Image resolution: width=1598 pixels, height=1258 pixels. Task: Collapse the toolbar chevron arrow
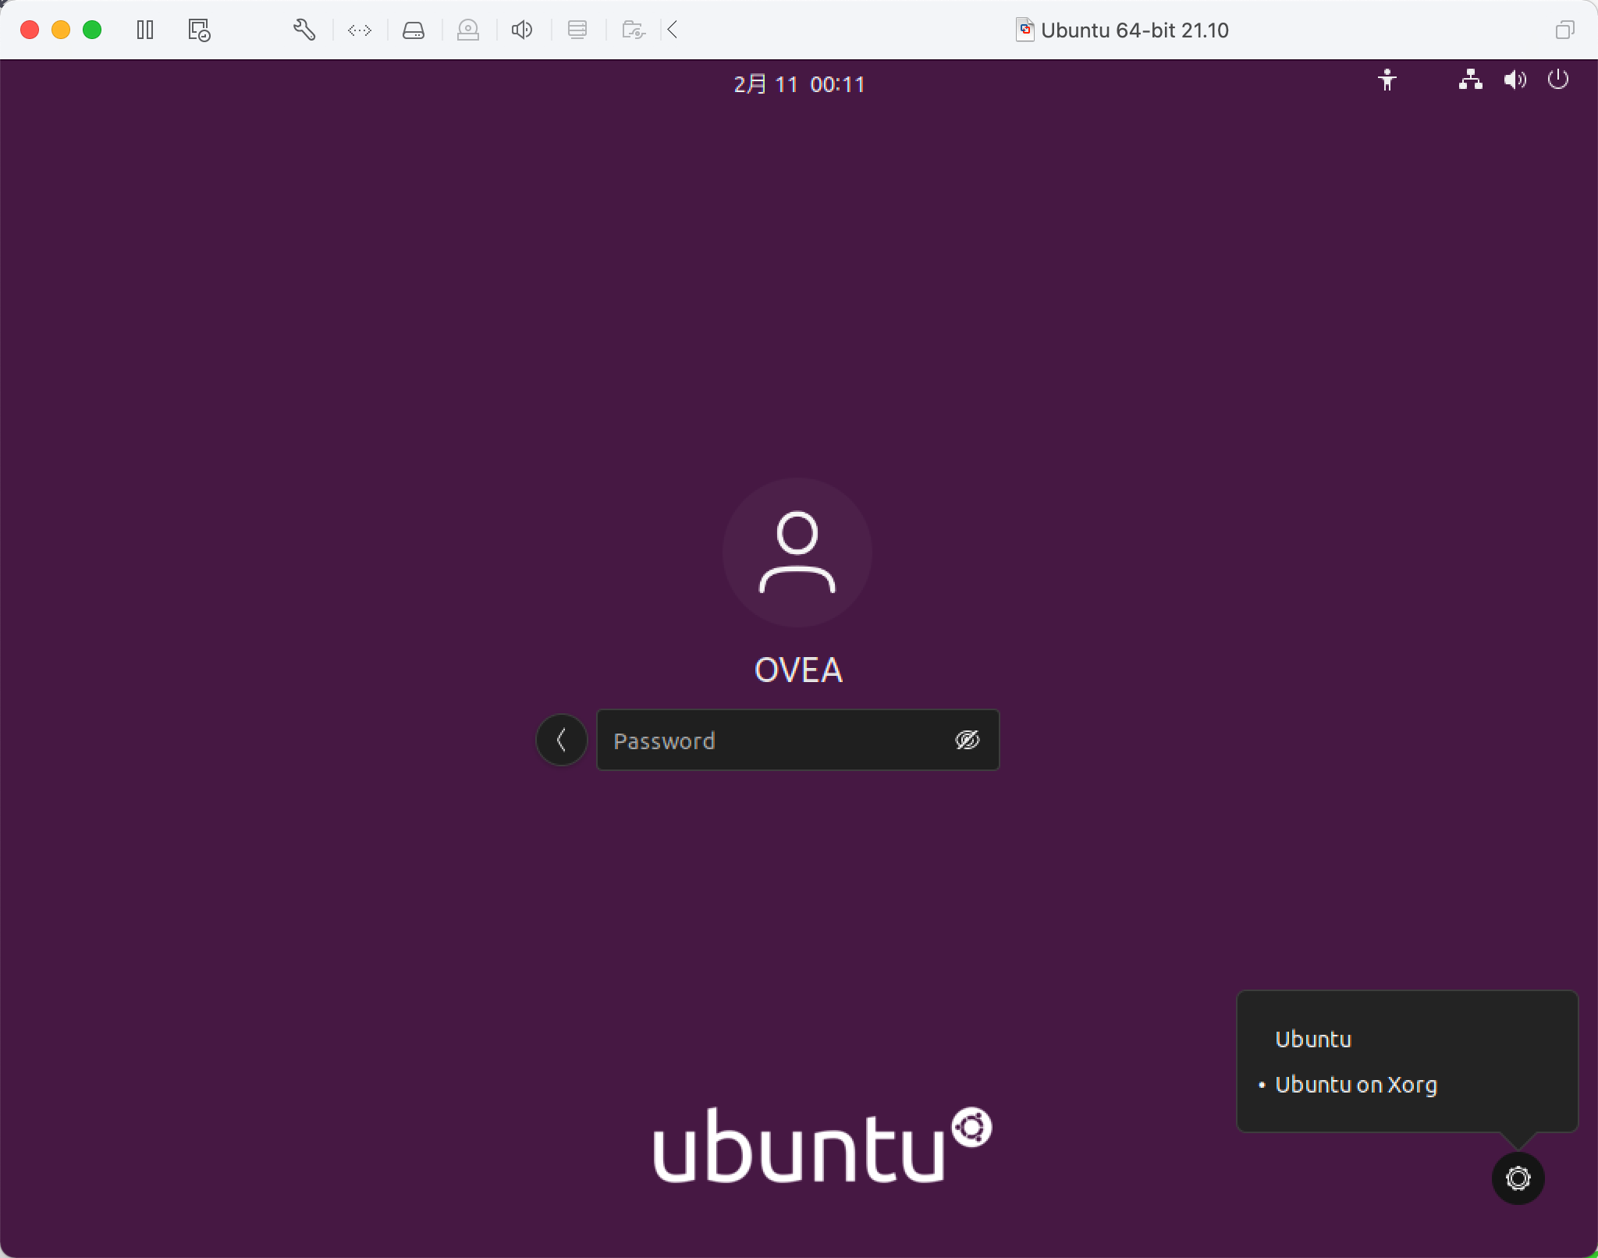pyautogui.click(x=673, y=30)
